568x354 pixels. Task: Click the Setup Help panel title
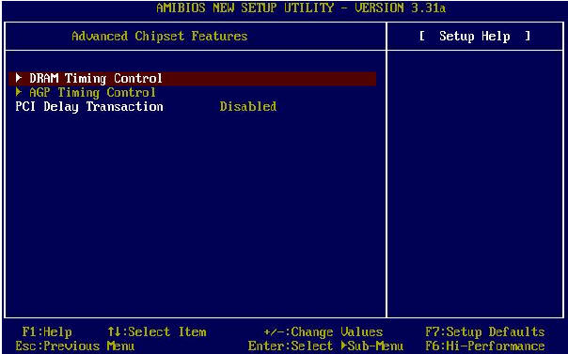pos(475,37)
